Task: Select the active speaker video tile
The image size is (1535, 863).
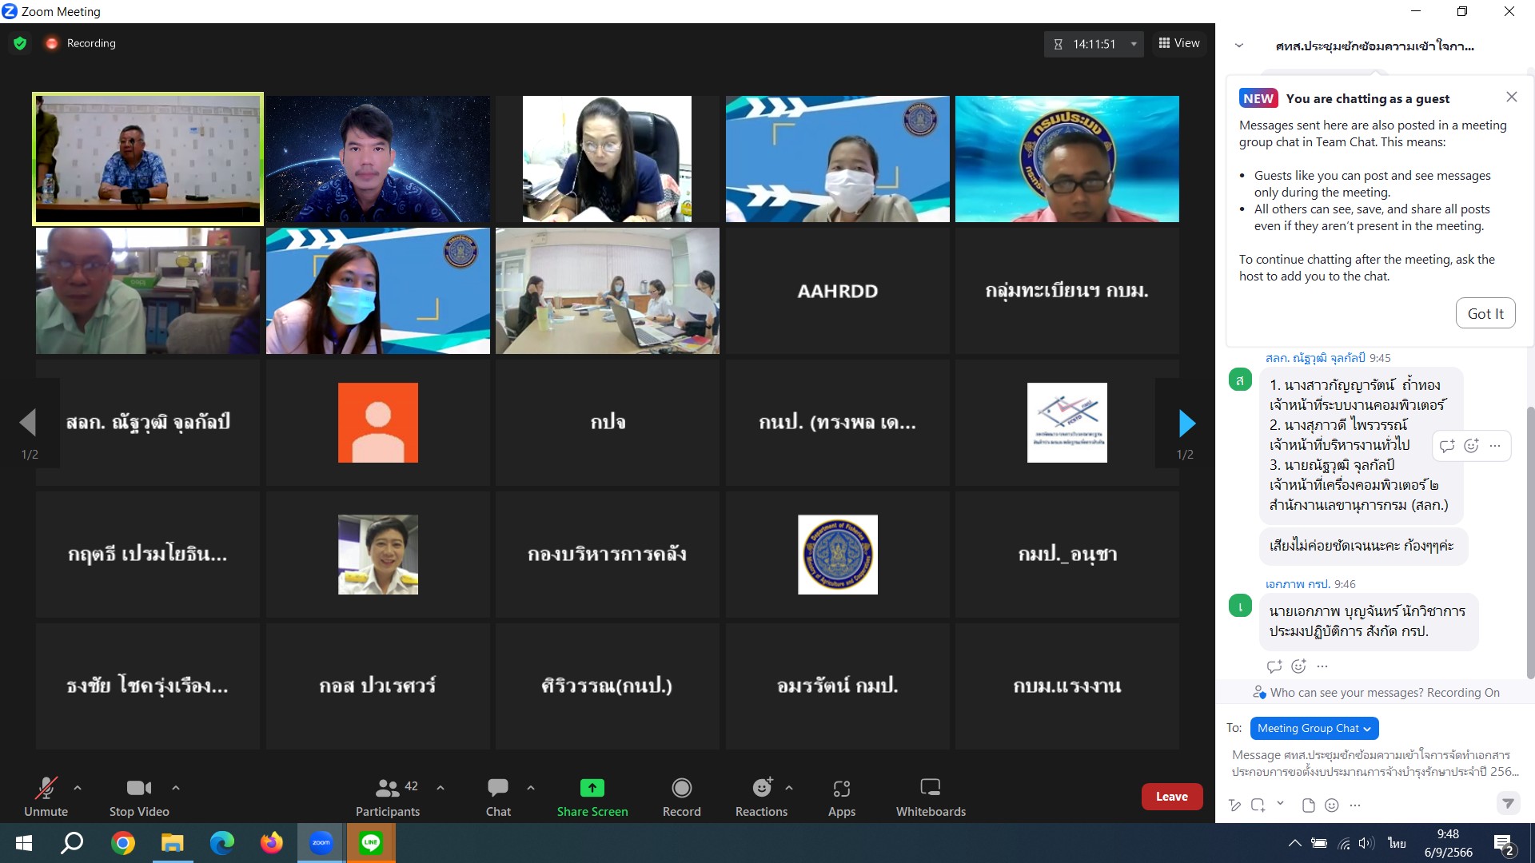Action: click(x=148, y=159)
